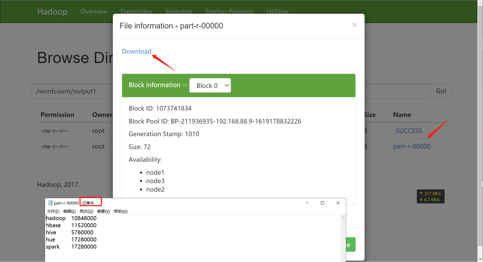Open the Block 0 dropdown
The height and width of the screenshot is (262, 483).
pos(210,85)
